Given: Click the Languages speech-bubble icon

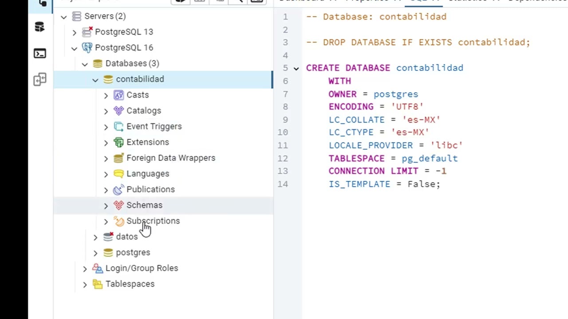Looking at the screenshot, I should click(118, 174).
